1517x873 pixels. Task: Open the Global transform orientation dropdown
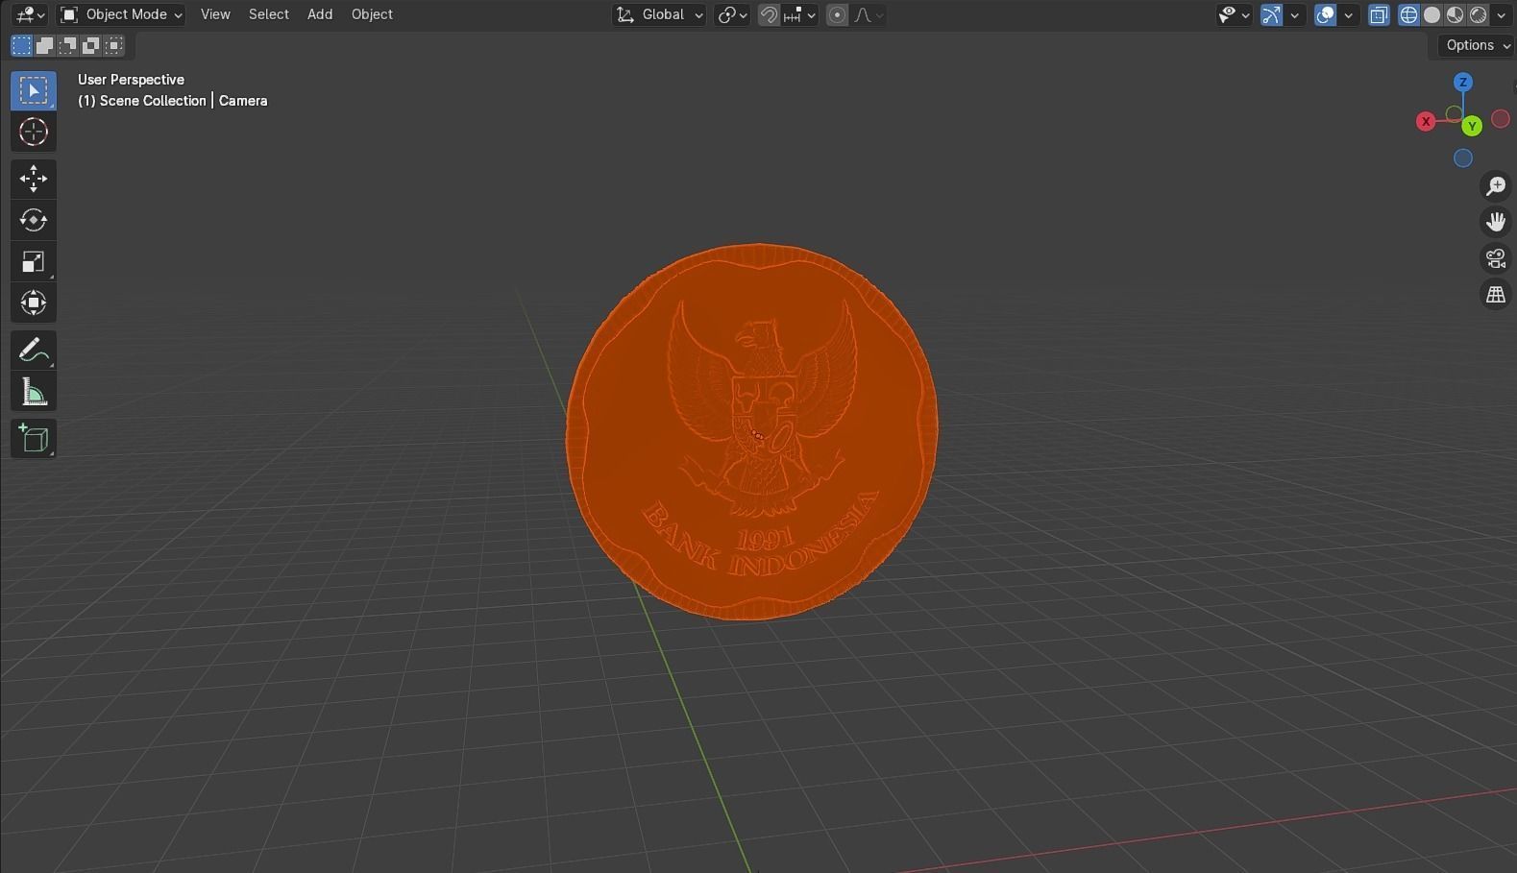(659, 14)
